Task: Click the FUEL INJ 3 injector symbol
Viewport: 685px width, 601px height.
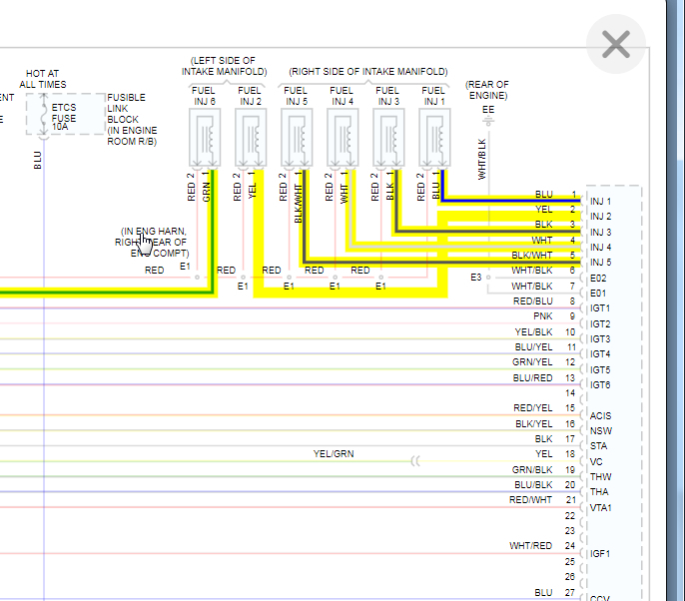Action: (x=388, y=138)
